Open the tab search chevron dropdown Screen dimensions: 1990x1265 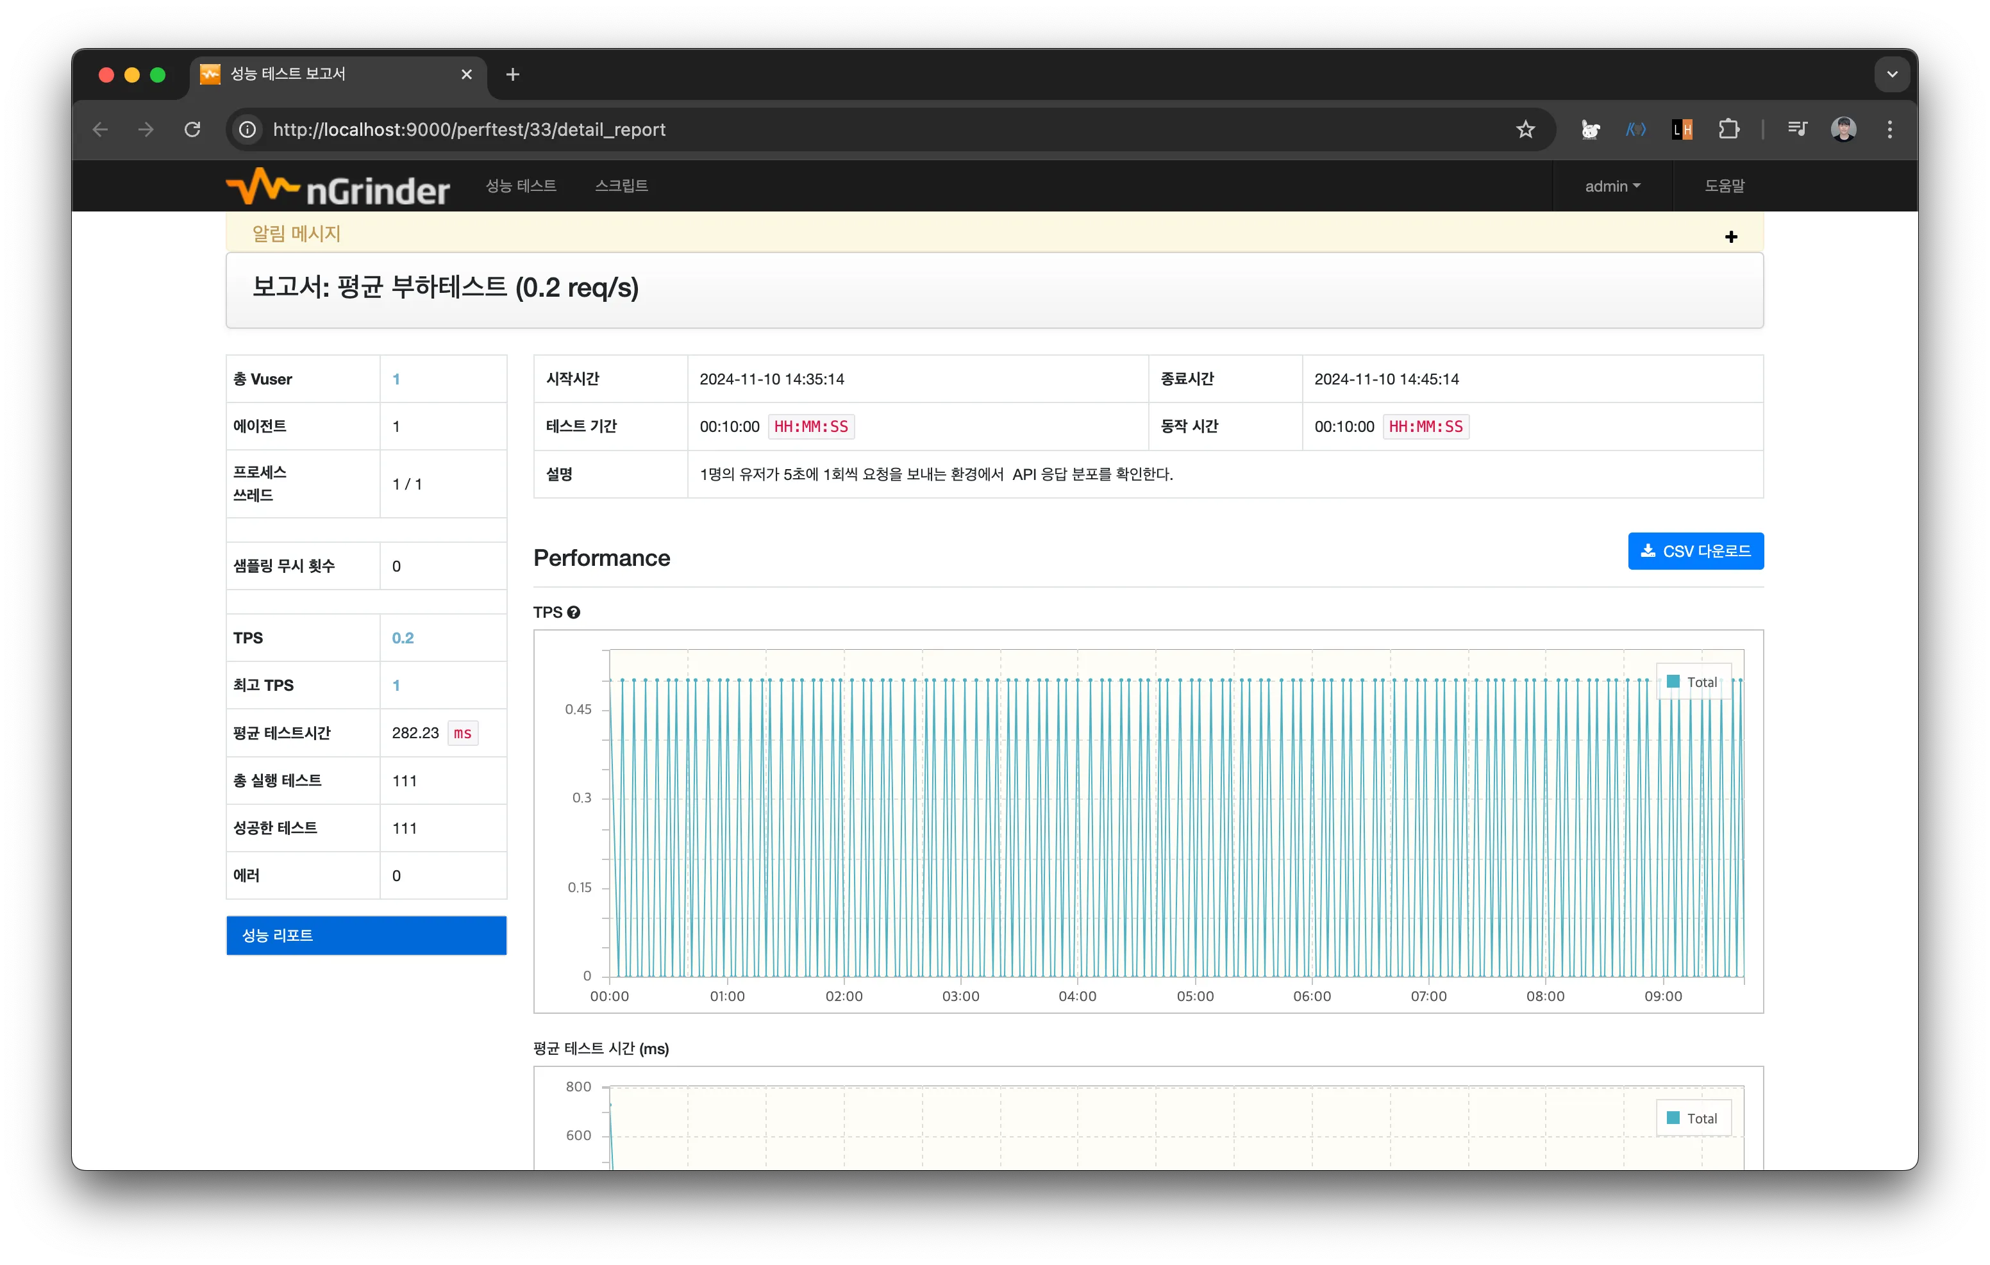1892,74
